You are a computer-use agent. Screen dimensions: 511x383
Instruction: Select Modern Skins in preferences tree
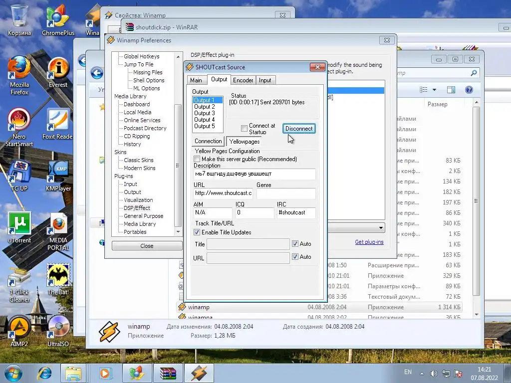(x=140, y=168)
